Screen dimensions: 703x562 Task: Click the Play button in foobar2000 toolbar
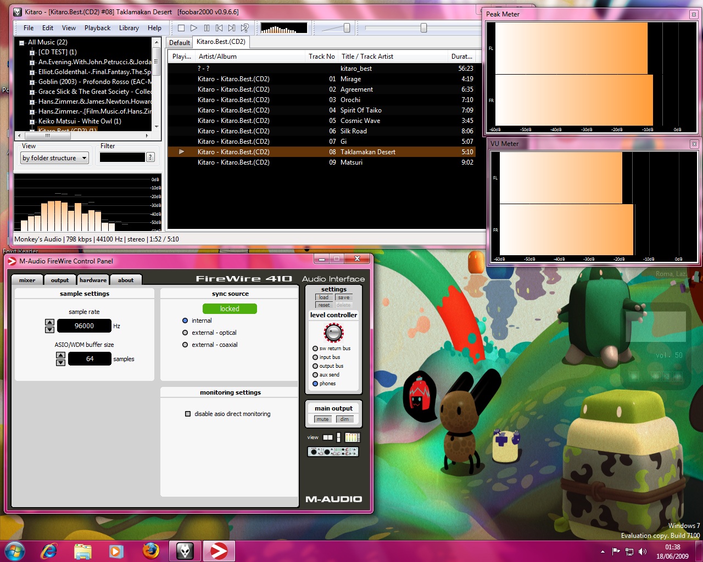pos(194,28)
